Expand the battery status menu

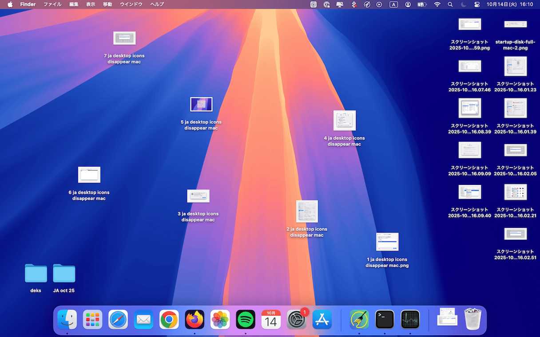pos(422,4)
